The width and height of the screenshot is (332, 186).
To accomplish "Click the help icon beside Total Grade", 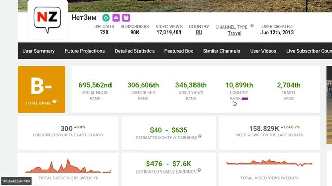I will [54, 101].
